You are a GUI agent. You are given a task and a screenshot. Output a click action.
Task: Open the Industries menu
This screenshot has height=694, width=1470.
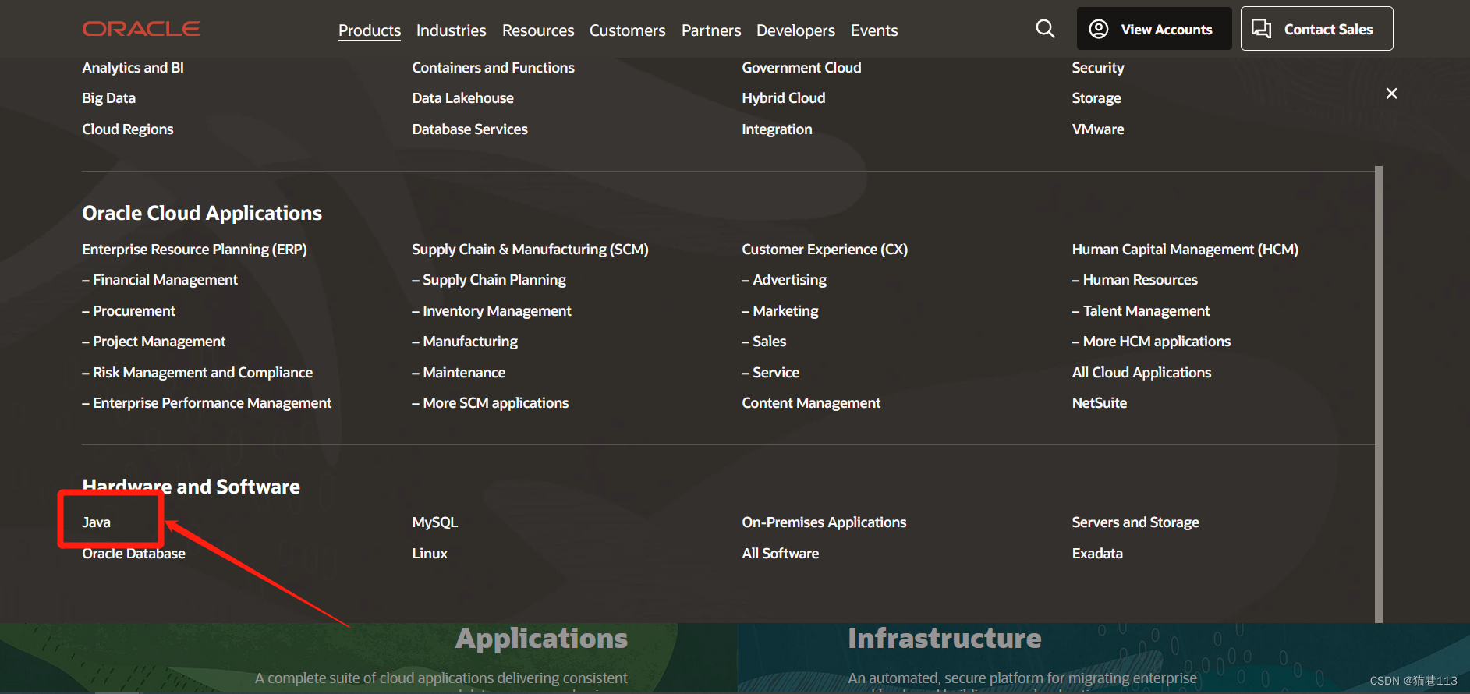452,30
